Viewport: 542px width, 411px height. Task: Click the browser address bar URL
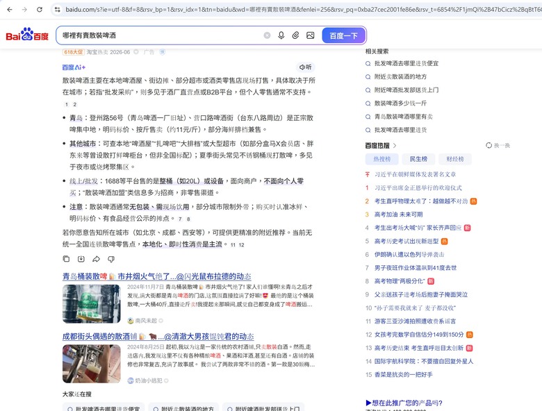point(302,9)
